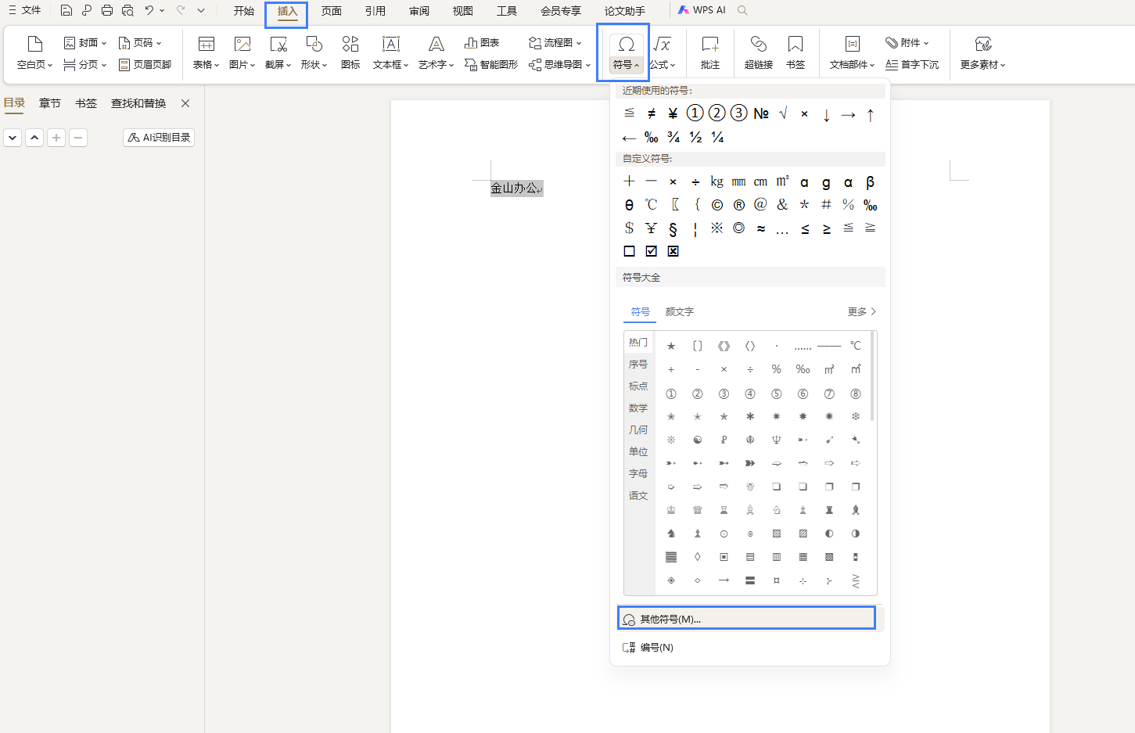
Task: Click the AI识别目录 button
Action: (x=159, y=138)
